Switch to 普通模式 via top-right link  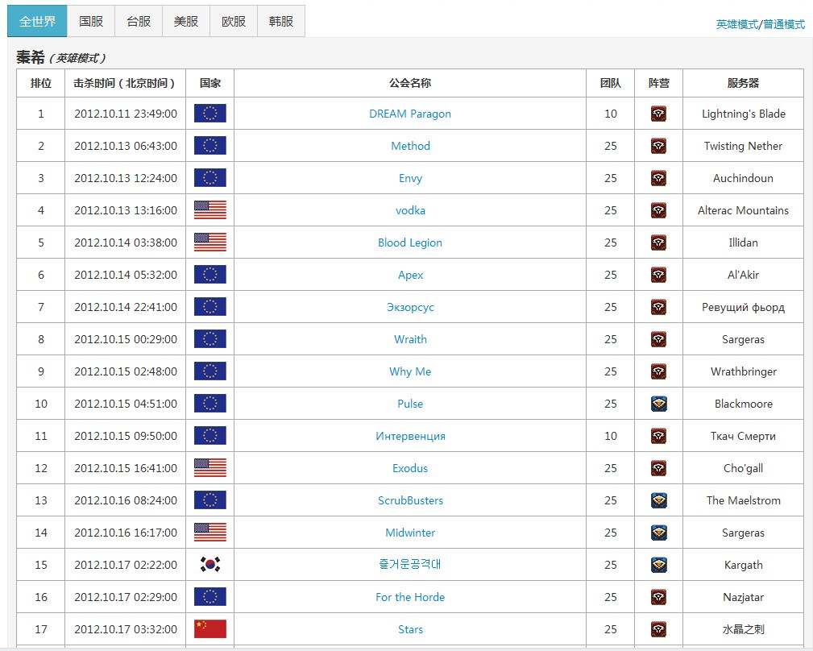click(x=783, y=24)
